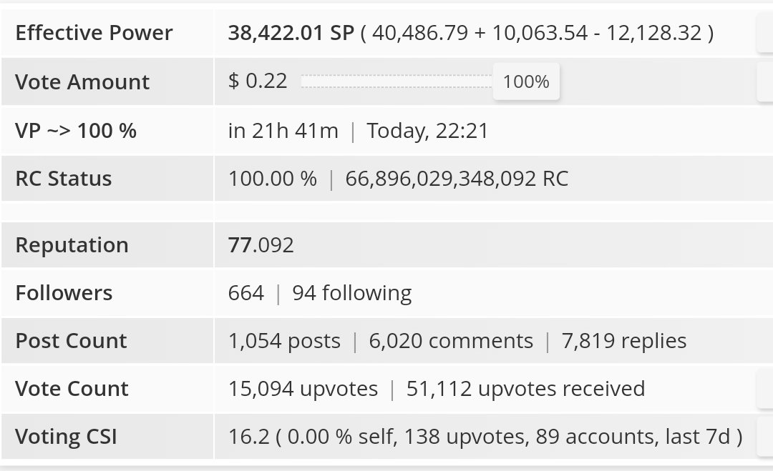Open the 94 following count
Image resolution: width=773 pixels, height=471 pixels.
352,293
